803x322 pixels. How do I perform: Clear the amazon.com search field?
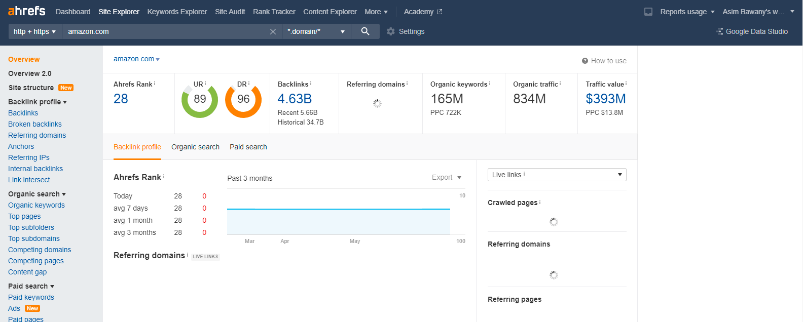[273, 31]
